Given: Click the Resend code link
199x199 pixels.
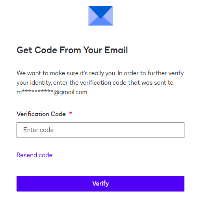Looking at the screenshot, I should [x=34, y=155].
